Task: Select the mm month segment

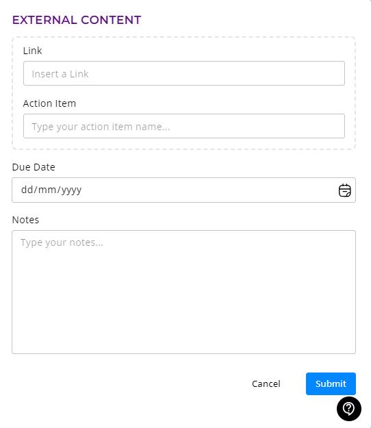Action: (x=47, y=190)
